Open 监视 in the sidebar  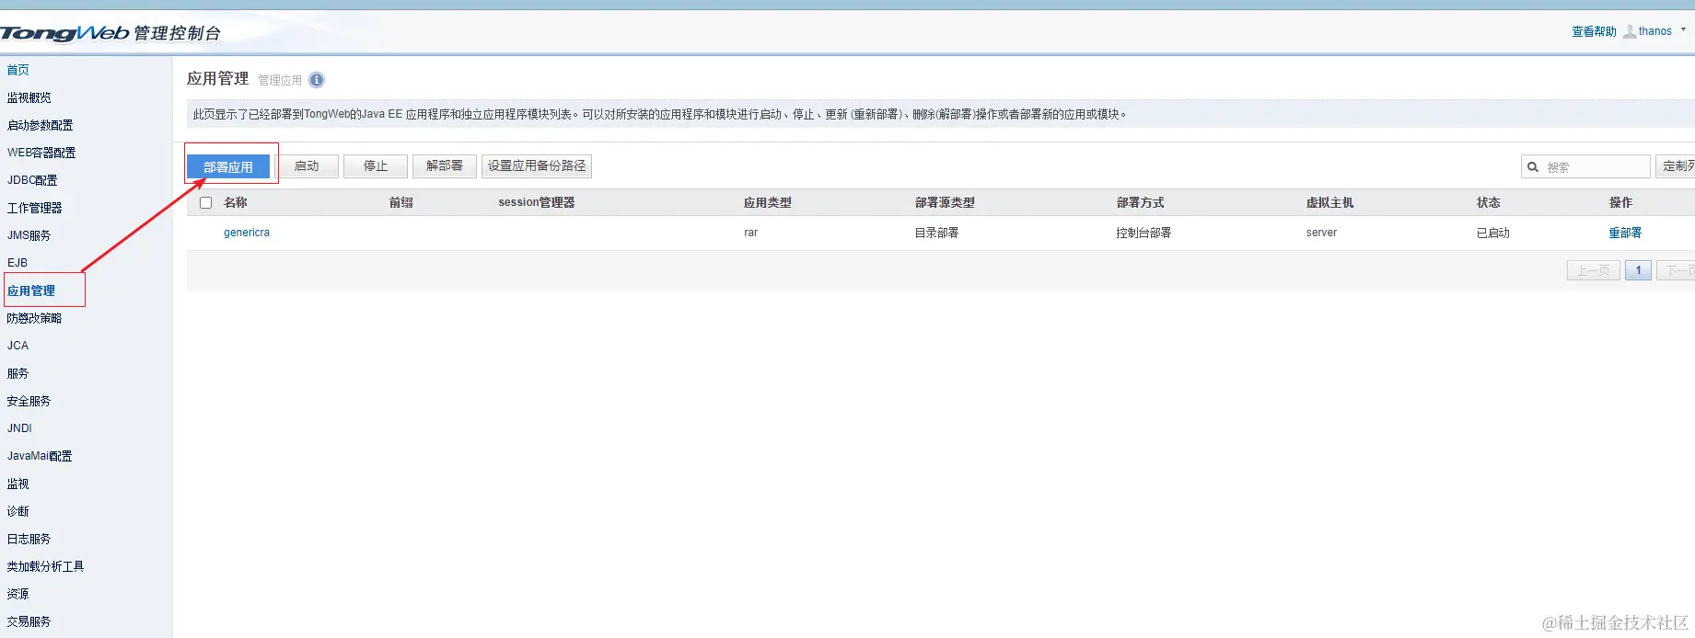18,484
